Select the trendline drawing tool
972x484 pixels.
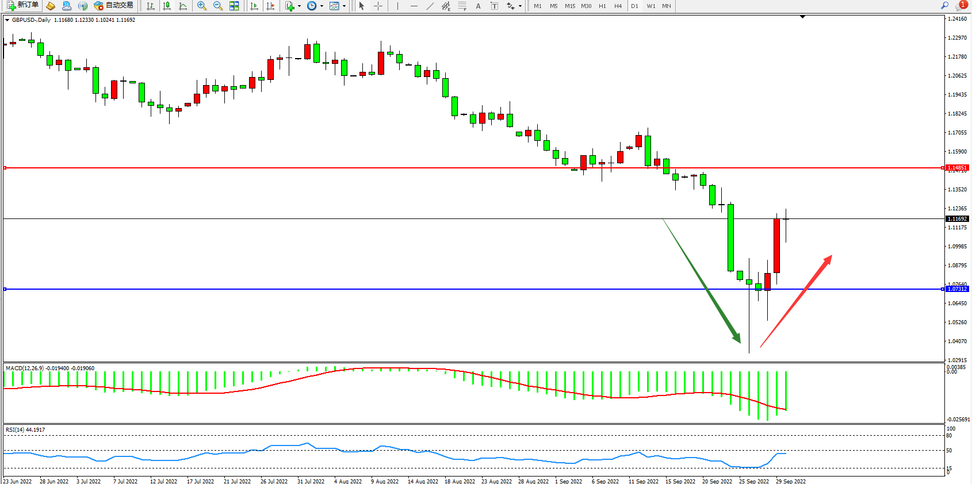[x=430, y=6]
